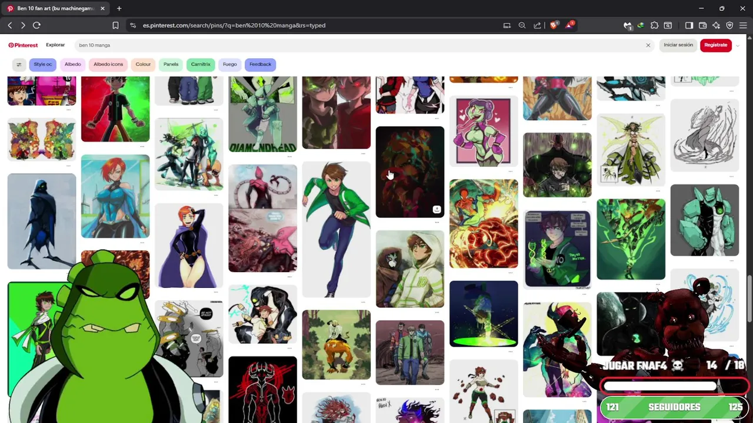
Task: Reload the page
Action: pyautogui.click(x=36, y=25)
